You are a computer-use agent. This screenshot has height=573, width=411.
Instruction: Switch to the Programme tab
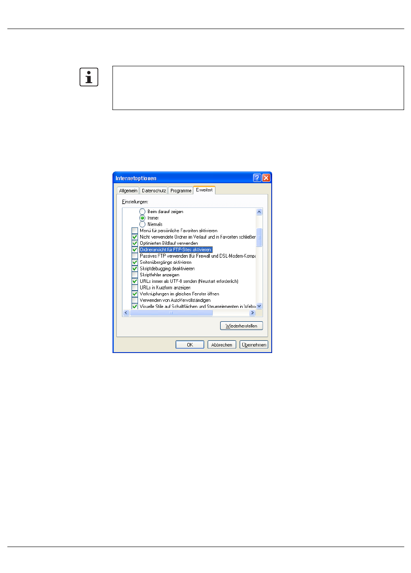[x=181, y=191]
